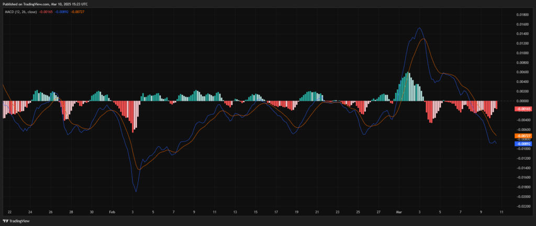Select date label 19 on time axis
The image size is (536, 226).
point(296,212)
